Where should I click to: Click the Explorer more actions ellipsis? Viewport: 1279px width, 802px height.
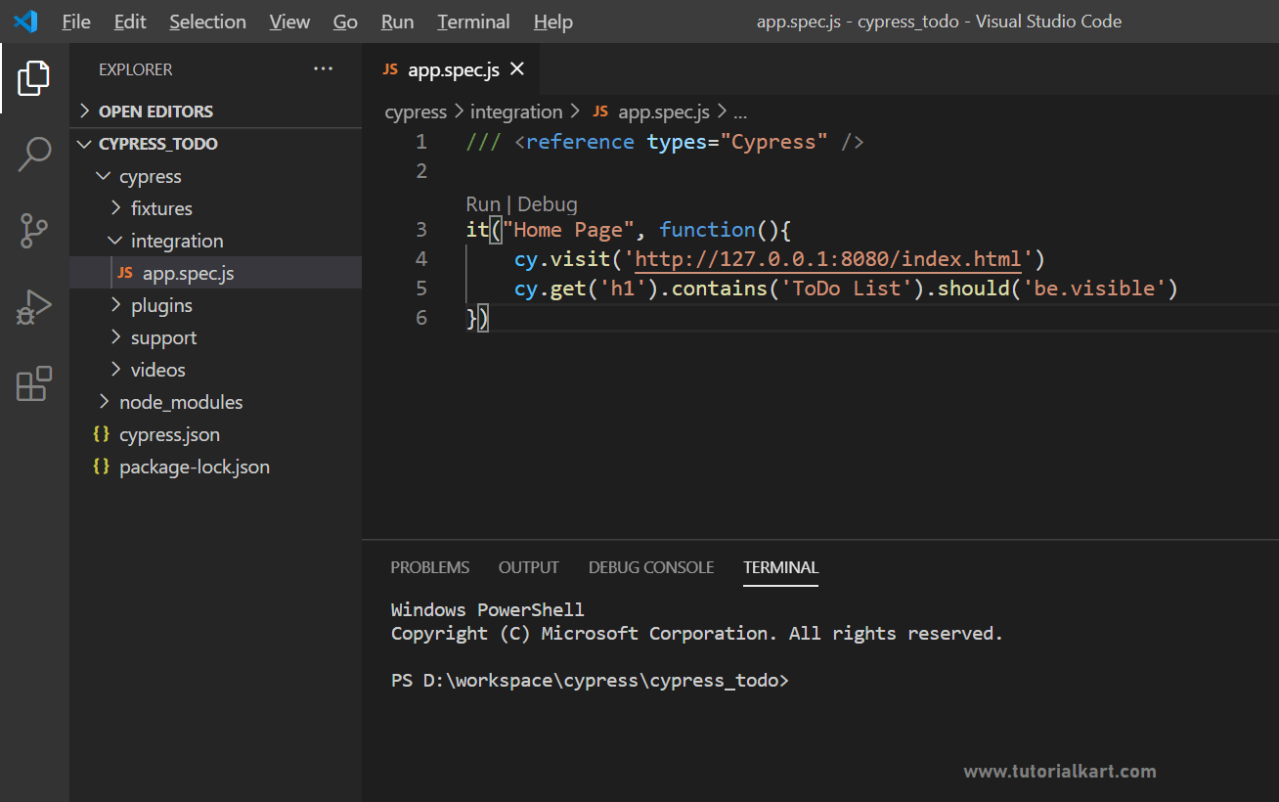coord(323,69)
